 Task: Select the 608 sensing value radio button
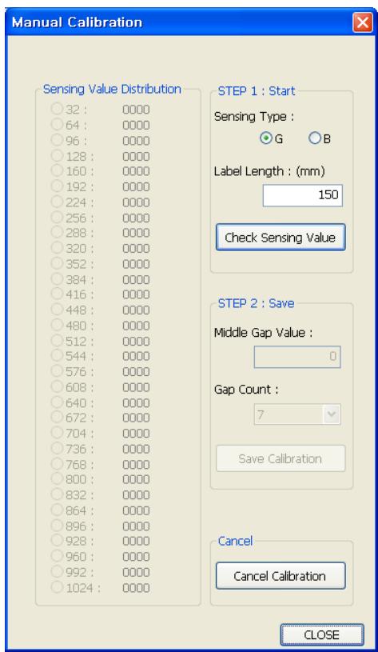(x=57, y=386)
